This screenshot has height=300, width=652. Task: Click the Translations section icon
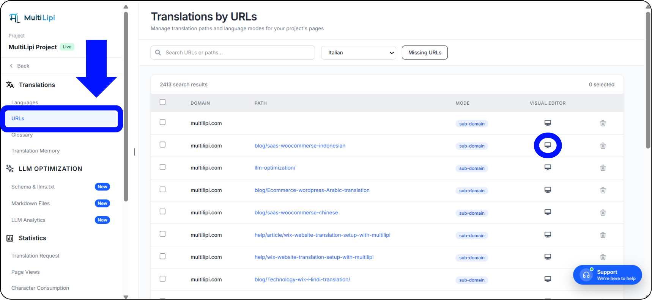[x=10, y=85]
